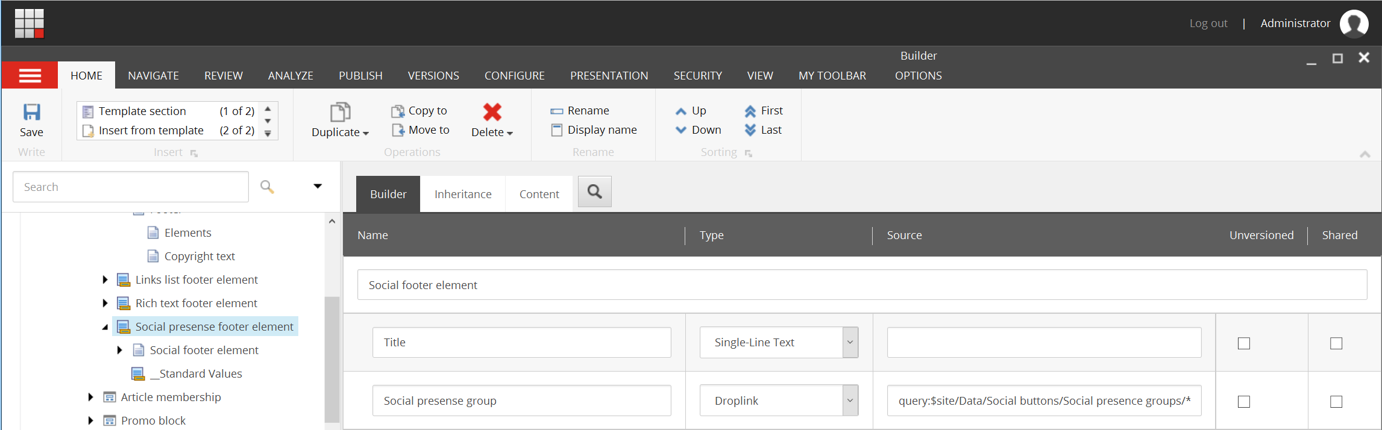This screenshot has height=430, width=1382.
Task: Click Copy to in Operations
Action: click(x=419, y=111)
